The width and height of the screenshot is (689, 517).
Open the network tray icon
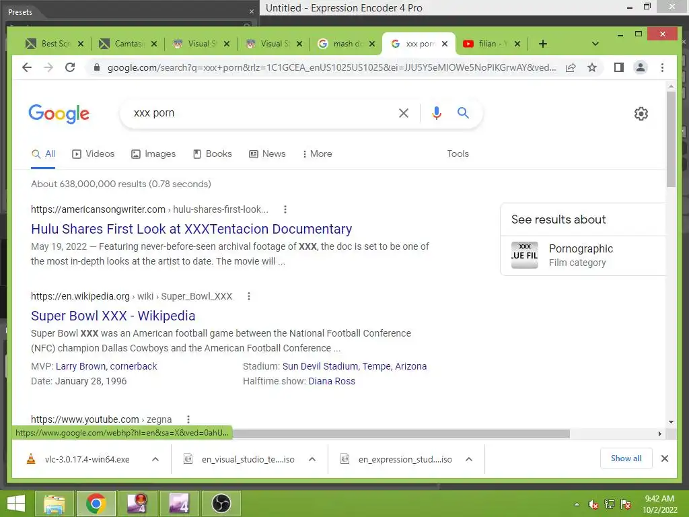point(610,504)
